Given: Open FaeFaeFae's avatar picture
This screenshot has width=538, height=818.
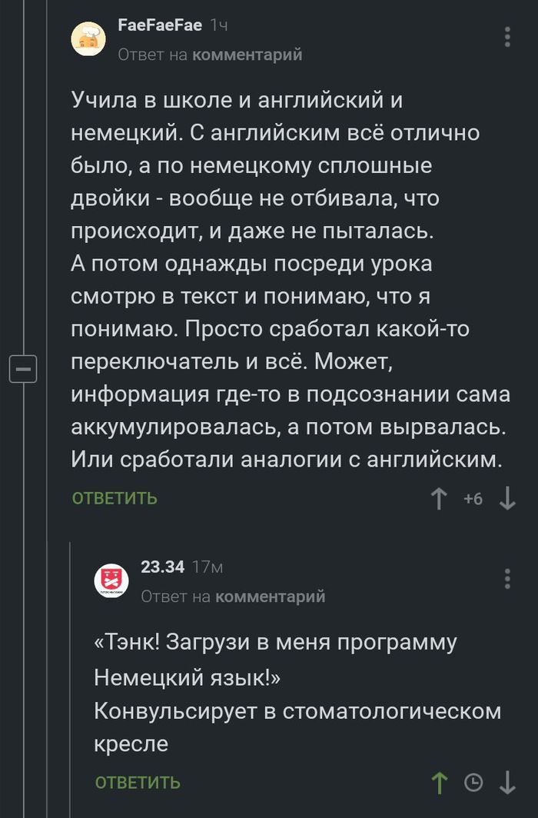Looking at the screenshot, I should 88,39.
